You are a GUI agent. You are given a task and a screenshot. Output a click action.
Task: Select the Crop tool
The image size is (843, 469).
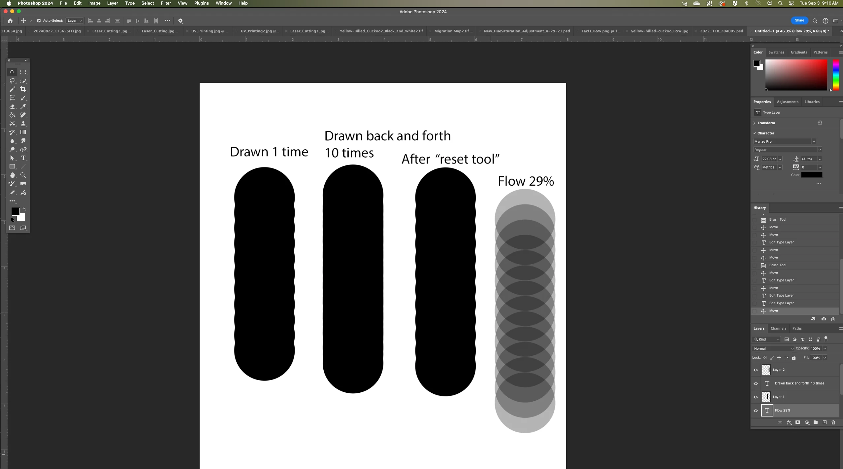click(x=23, y=89)
